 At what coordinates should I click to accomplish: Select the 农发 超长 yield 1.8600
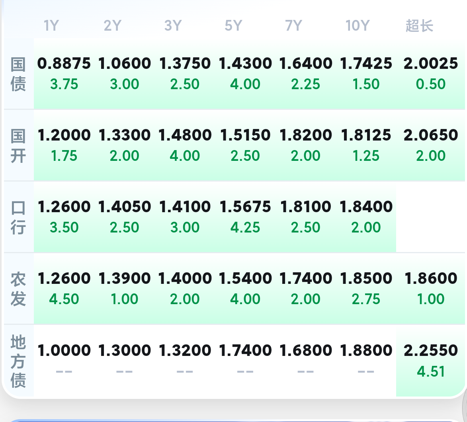click(x=431, y=278)
